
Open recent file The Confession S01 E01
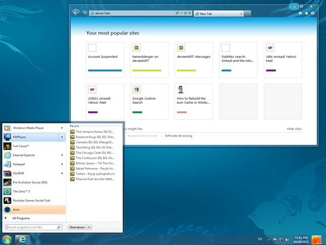(x=92, y=158)
